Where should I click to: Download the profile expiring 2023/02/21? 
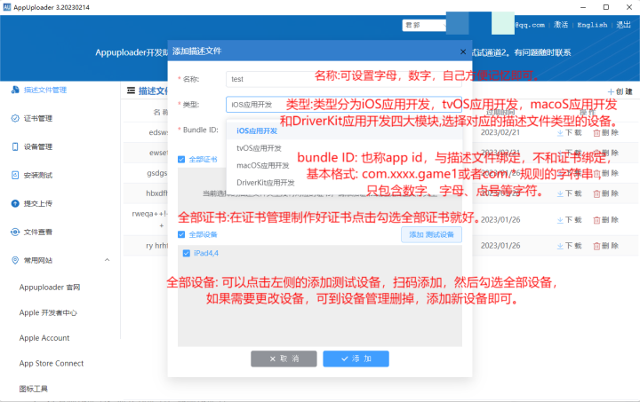(570, 133)
